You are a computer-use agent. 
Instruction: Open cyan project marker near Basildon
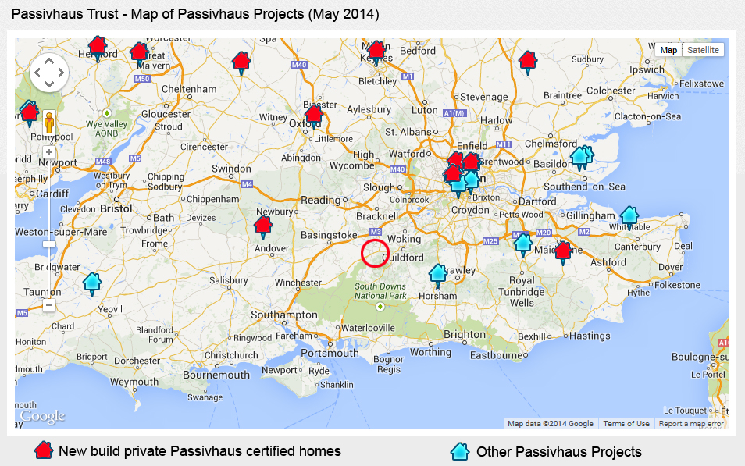pyautogui.click(x=580, y=156)
